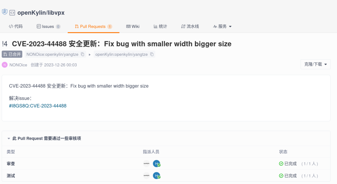Image resolution: width=337 pixels, height=184 pixels.
Task: Click openKylin avatar in 审查 row
Action: pyautogui.click(x=146, y=164)
